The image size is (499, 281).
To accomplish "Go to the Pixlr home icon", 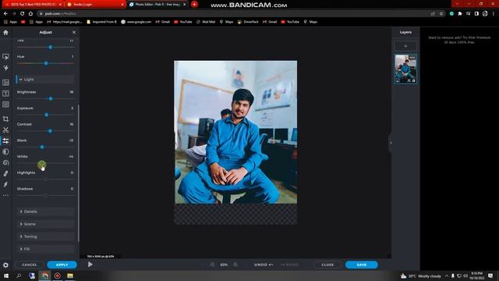I will pyautogui.click(x=5, y=33).
